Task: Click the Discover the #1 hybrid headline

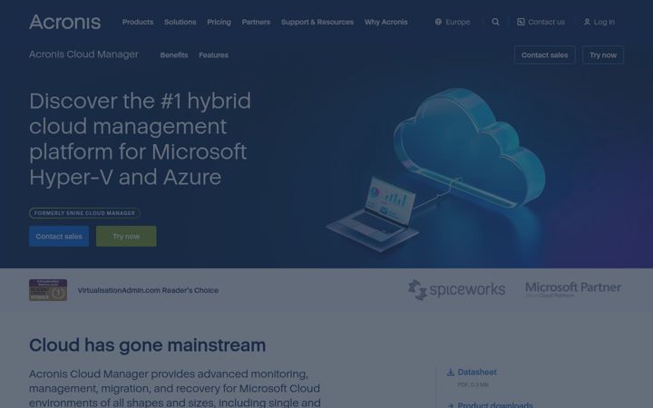Action: pyautogui.click(x=141, y=139)
